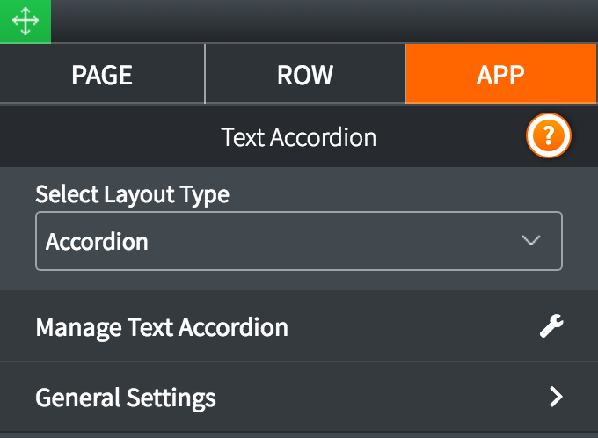Open the Select Layout Type dropdown
598x438 pixels.
click(x=299, y=241)
